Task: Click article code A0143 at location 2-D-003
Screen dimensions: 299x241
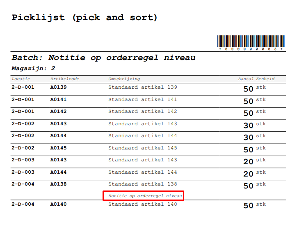Action: [x=58, y=160]
